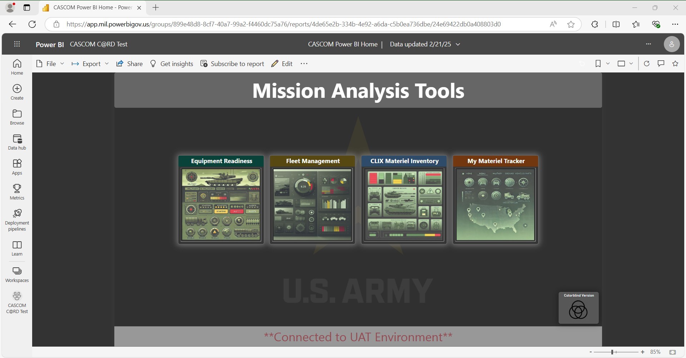Open the My Materiel Tracker tile
Image resolution: width=686 pixels, height=358 pixels.
click(496, 200)
